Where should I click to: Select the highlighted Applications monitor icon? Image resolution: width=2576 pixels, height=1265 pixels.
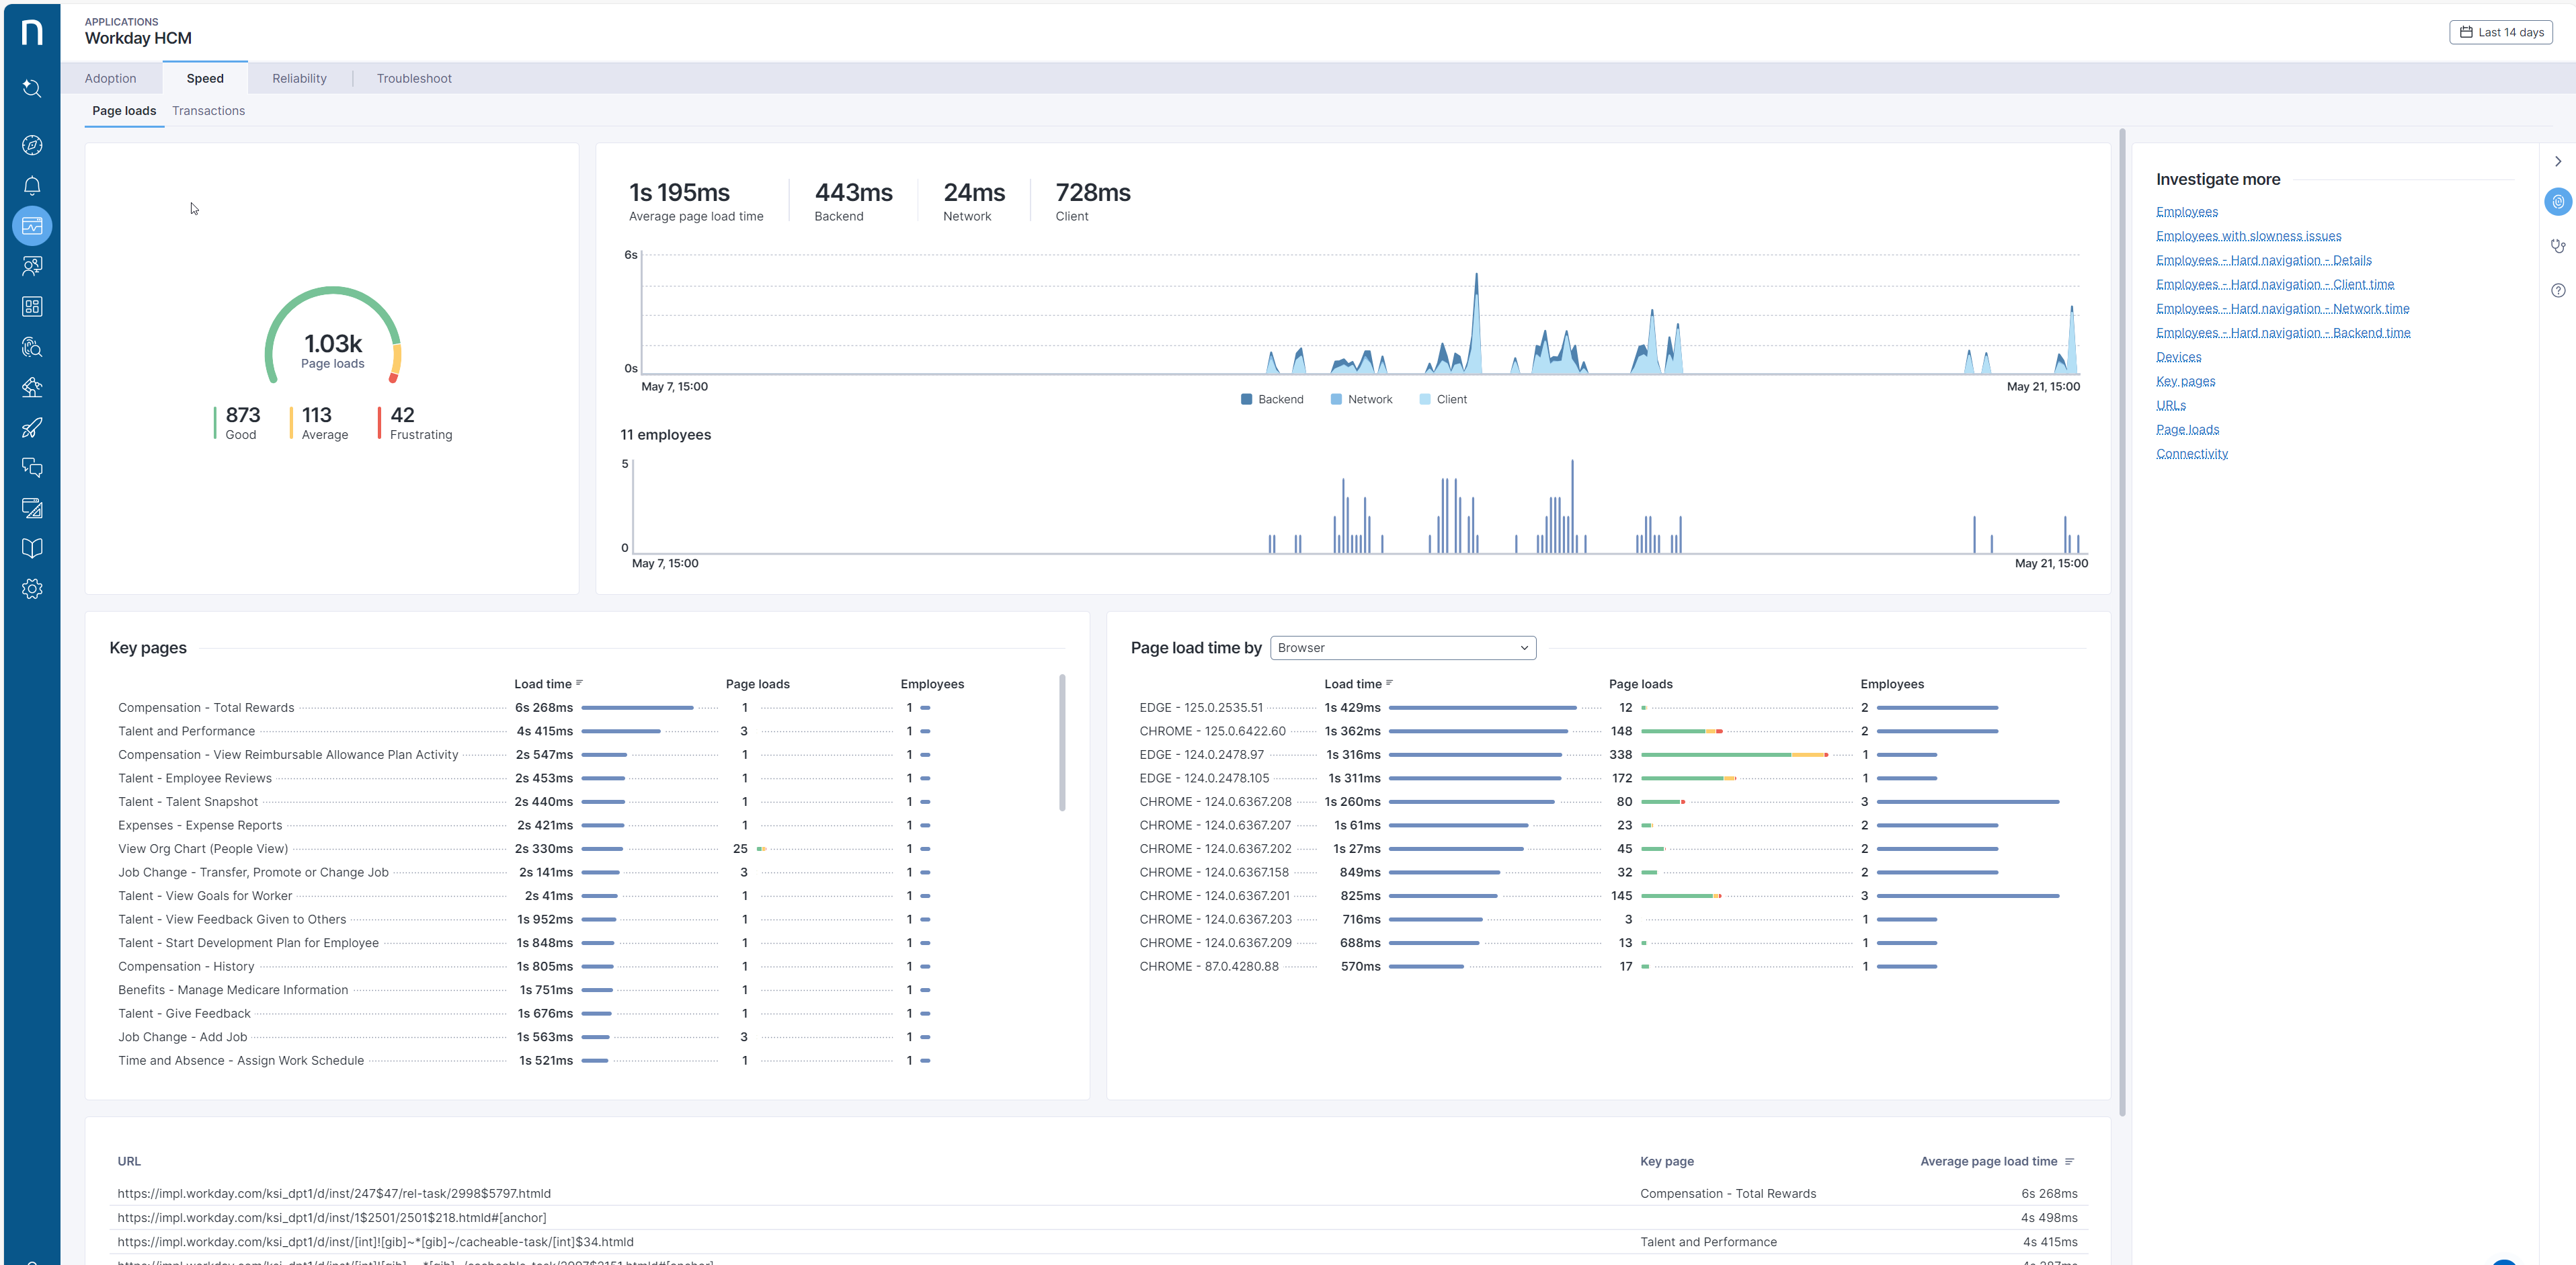32,226
